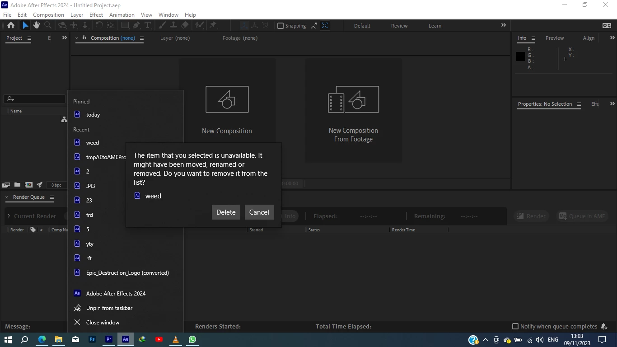Show hidden tabs beside Project panel

tap(65, 38)
